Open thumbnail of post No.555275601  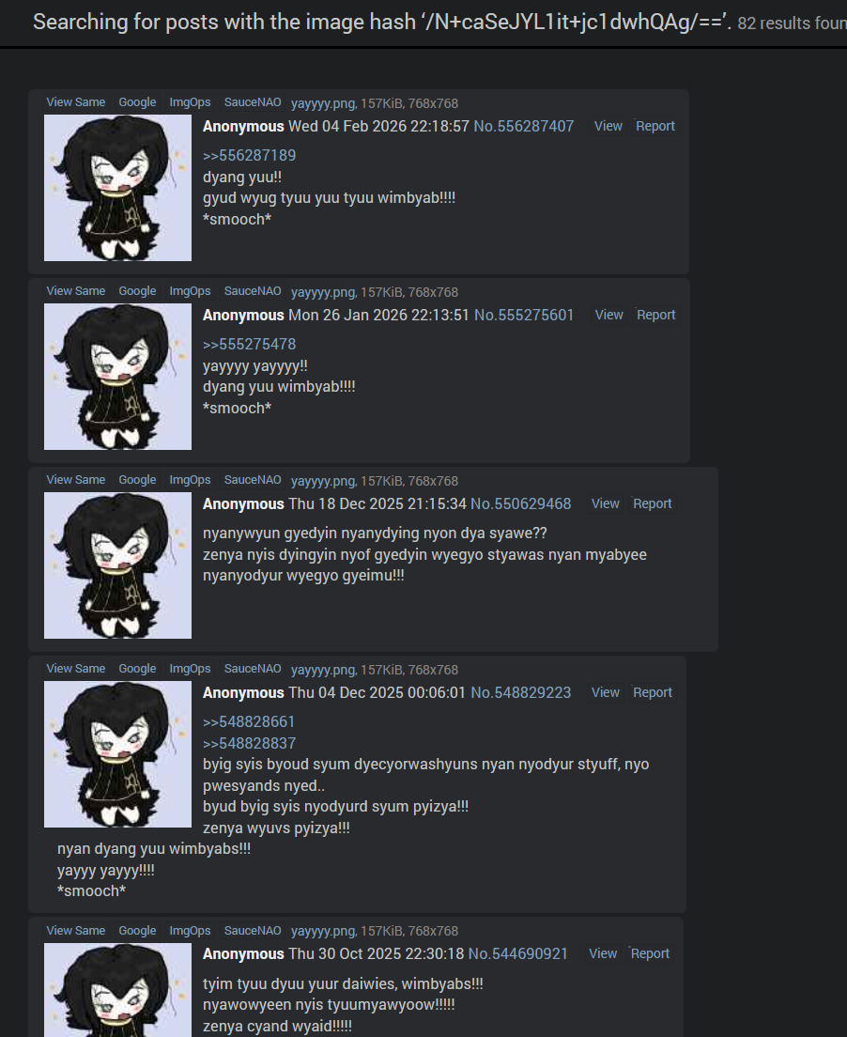coord(117,377)
